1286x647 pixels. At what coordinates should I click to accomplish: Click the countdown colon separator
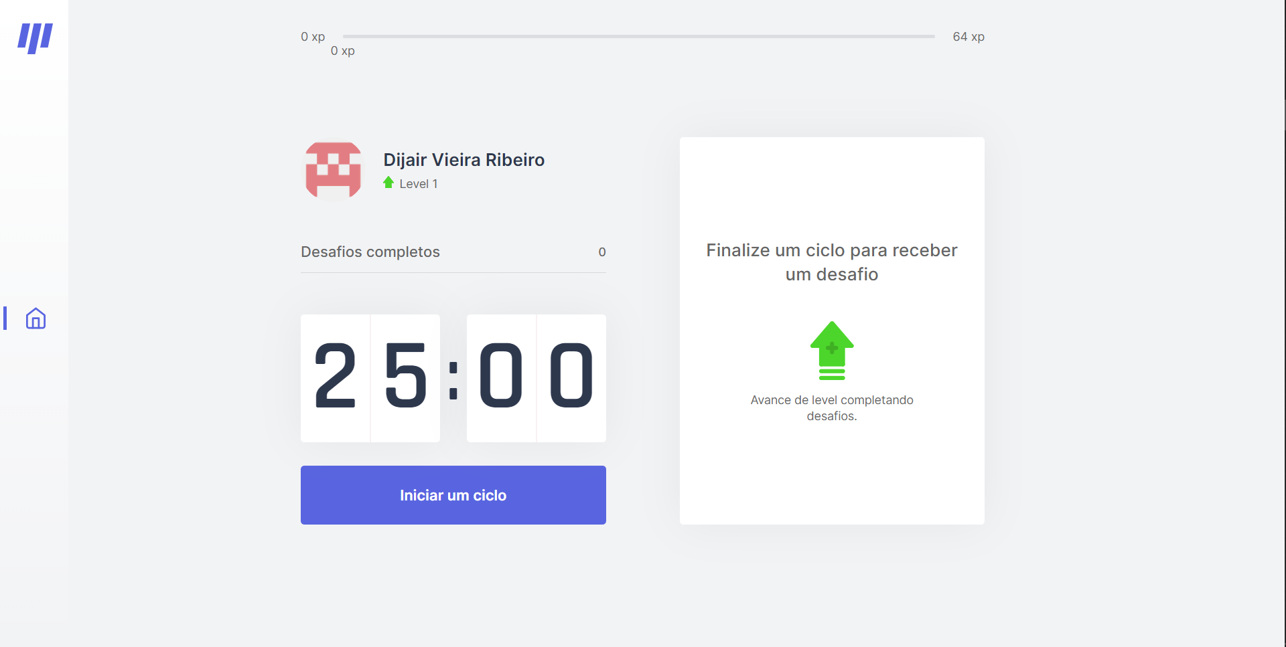[453, 380]
